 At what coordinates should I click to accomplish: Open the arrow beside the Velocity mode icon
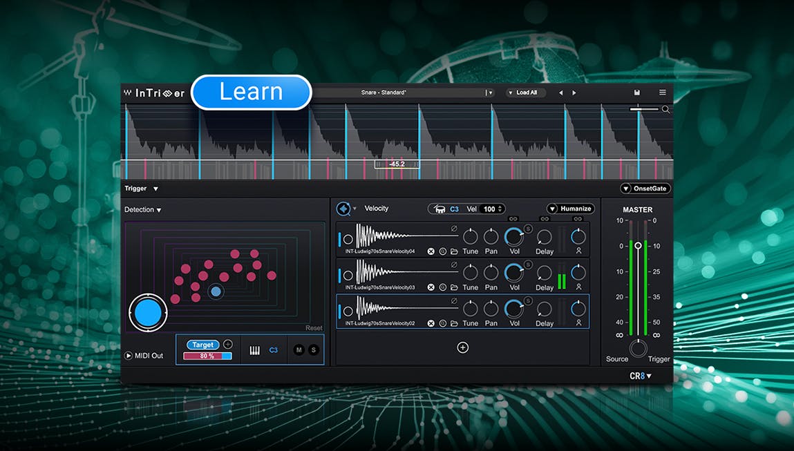(355, 209)
